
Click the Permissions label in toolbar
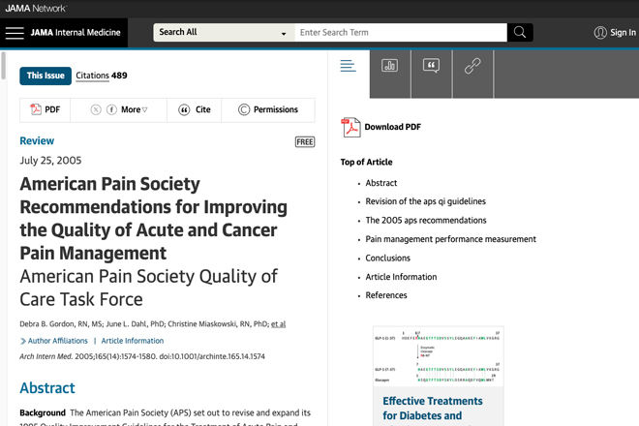[276, 109]
